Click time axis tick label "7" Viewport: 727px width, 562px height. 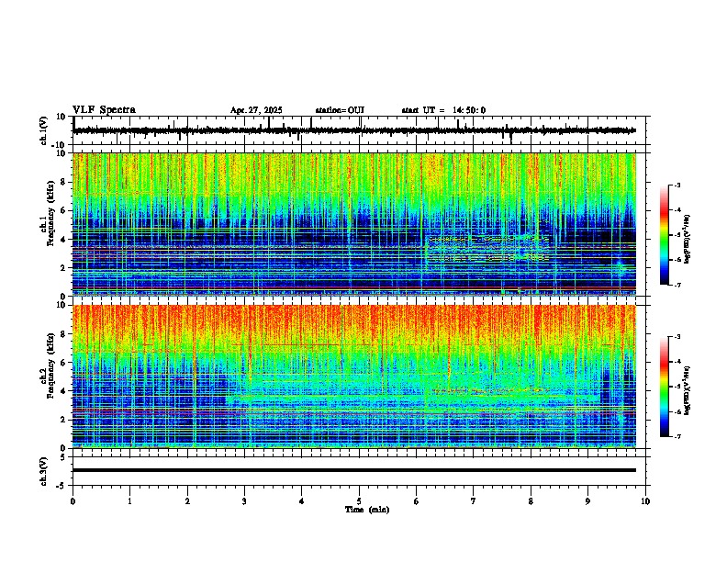click(474, 501)
